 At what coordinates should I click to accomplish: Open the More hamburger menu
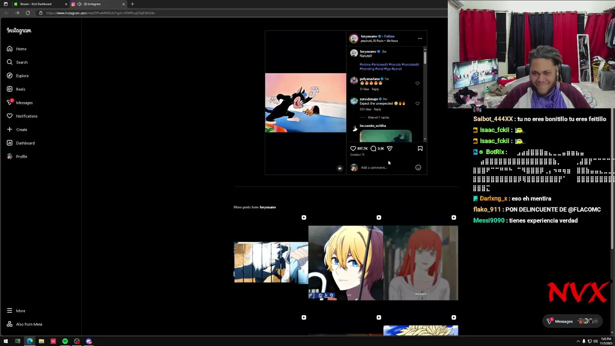[x=16, y=310]
